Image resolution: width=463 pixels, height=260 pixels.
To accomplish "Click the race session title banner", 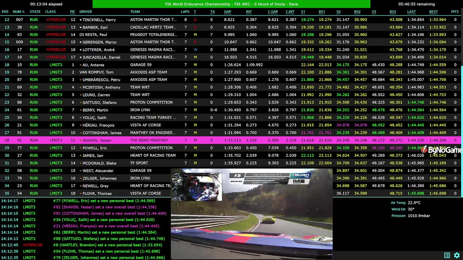I will point(231,4).
